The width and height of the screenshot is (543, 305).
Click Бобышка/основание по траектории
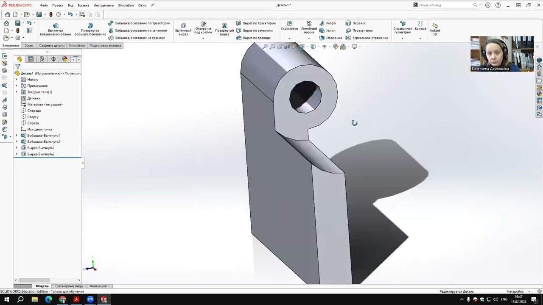pyautogui.click(x=139, y=23)
